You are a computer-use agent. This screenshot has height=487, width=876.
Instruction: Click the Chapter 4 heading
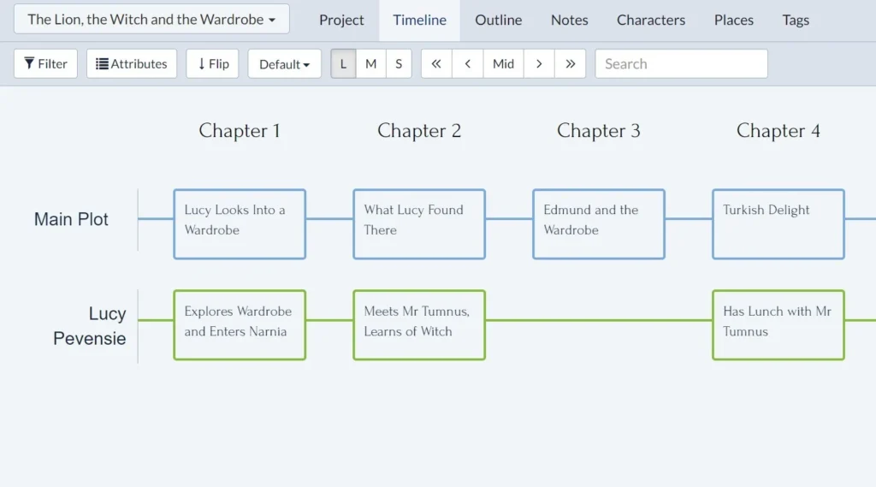pos(778,131)
